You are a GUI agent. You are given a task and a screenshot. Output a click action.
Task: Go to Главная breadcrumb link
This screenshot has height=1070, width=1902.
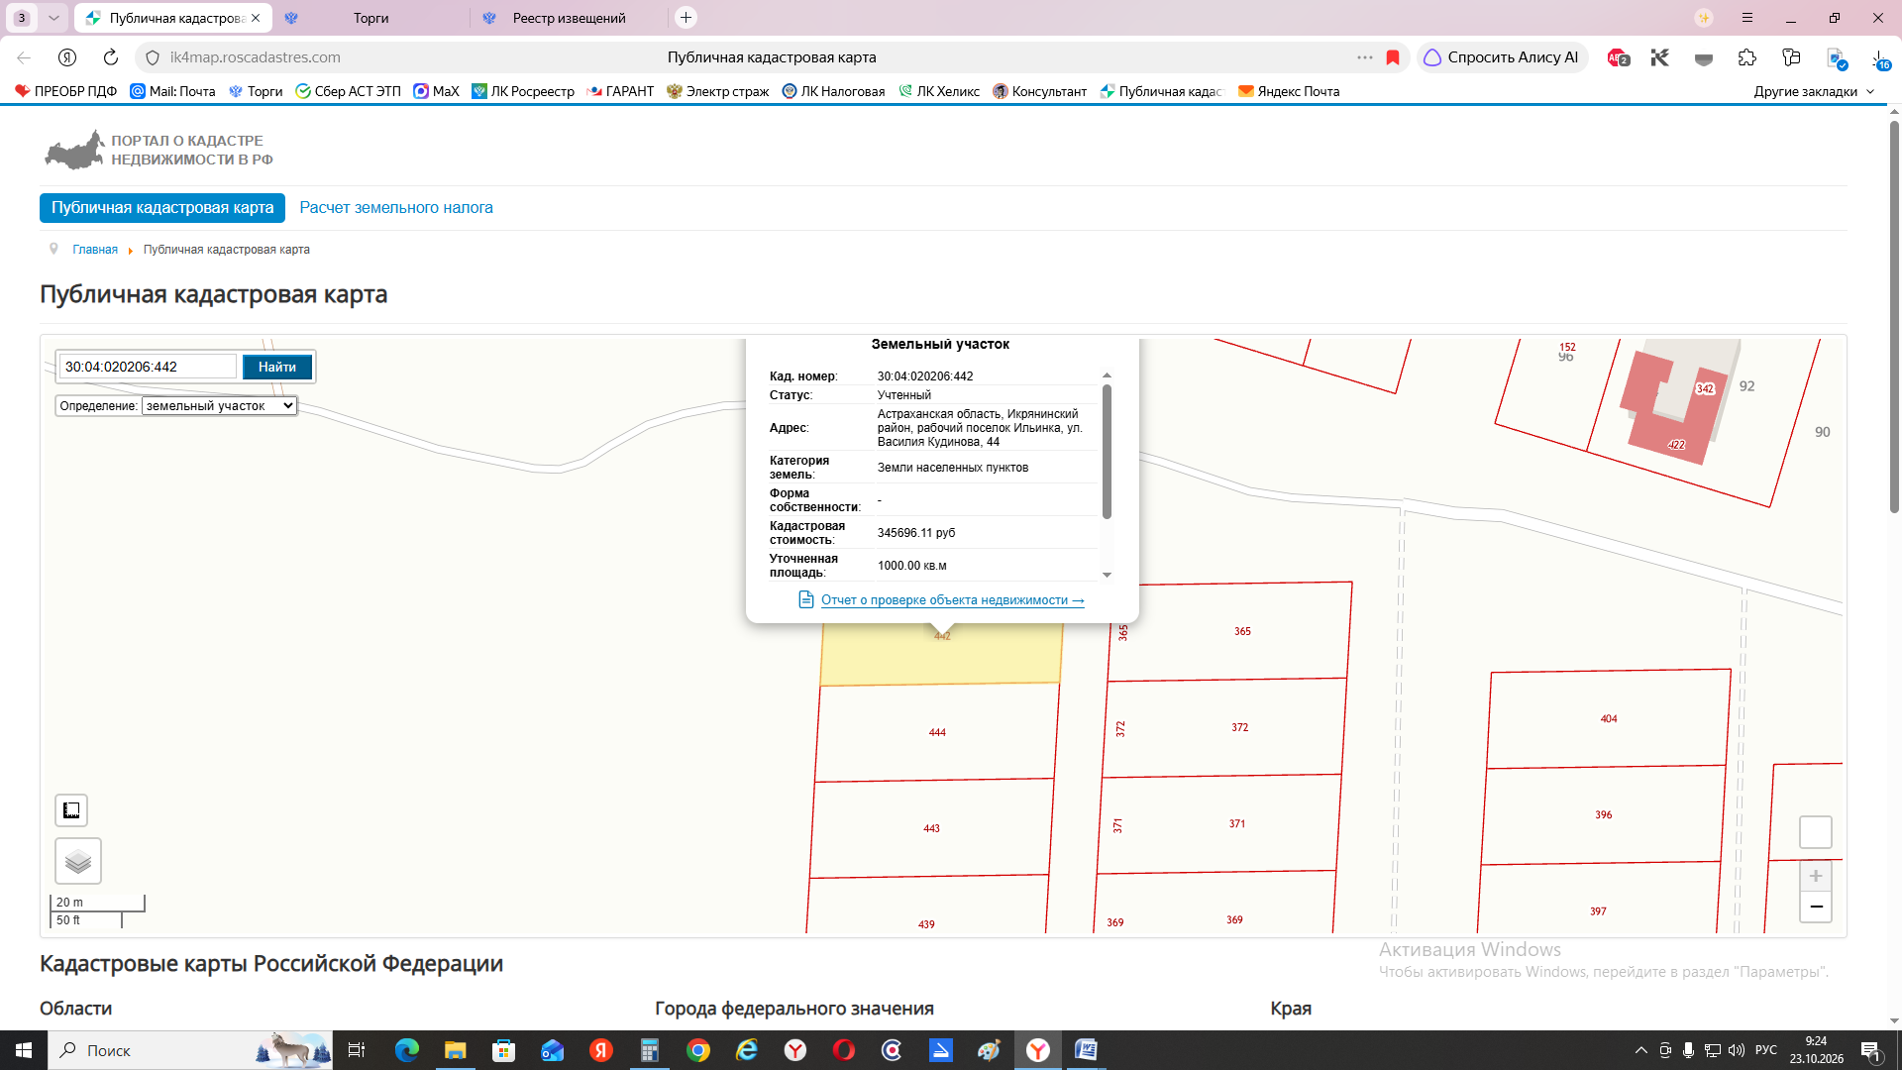95,250
